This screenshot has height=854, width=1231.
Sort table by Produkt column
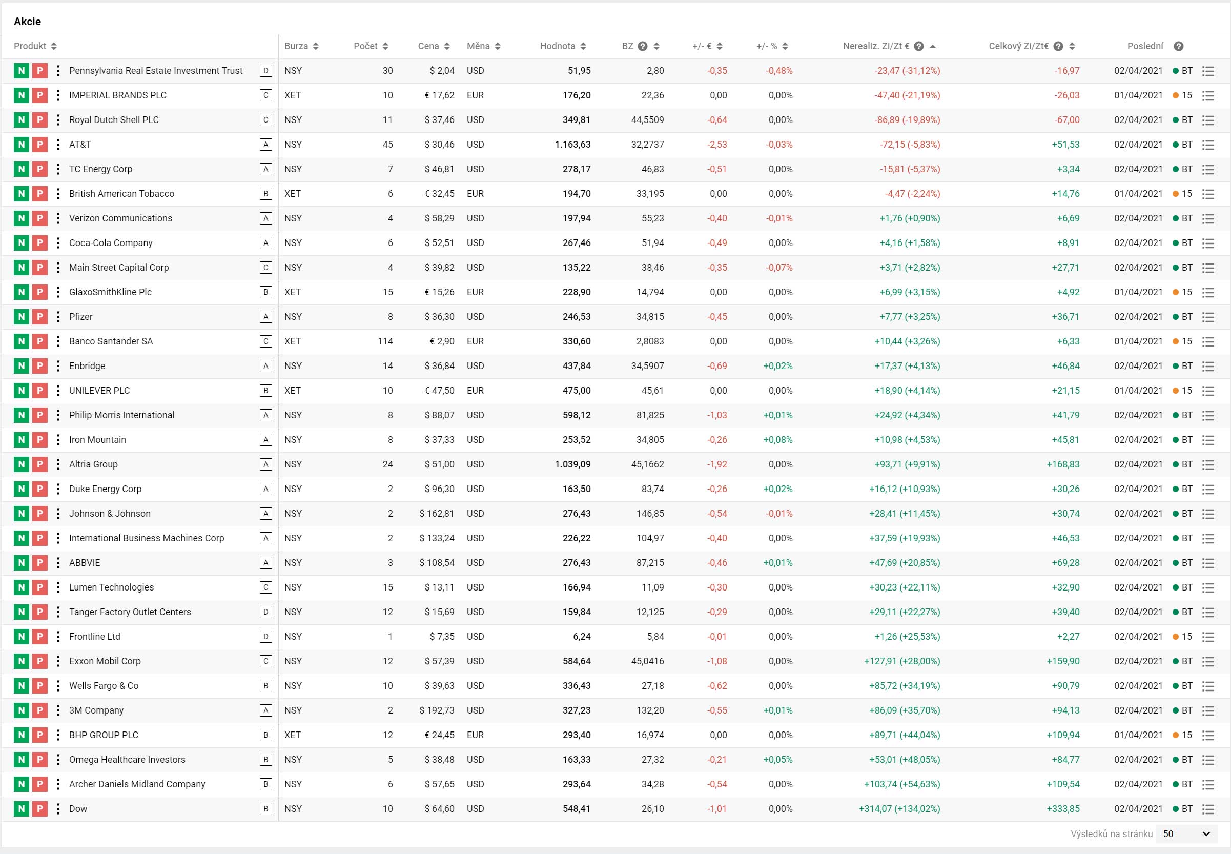pos(35,46)
